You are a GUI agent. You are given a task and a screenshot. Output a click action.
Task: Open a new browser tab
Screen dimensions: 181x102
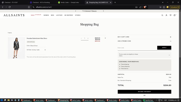click(x=115, y=3)
